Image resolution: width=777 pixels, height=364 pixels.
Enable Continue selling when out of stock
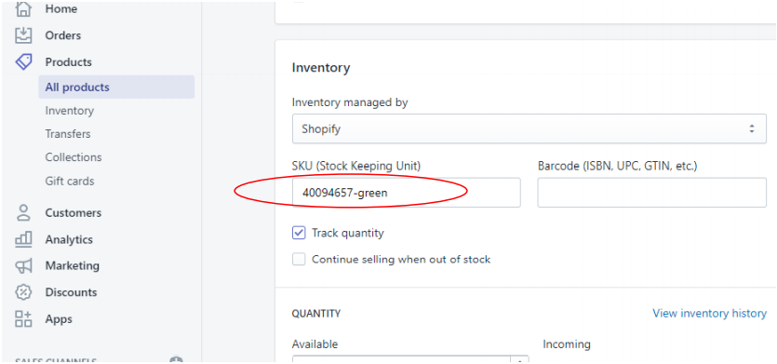(299, 259)
